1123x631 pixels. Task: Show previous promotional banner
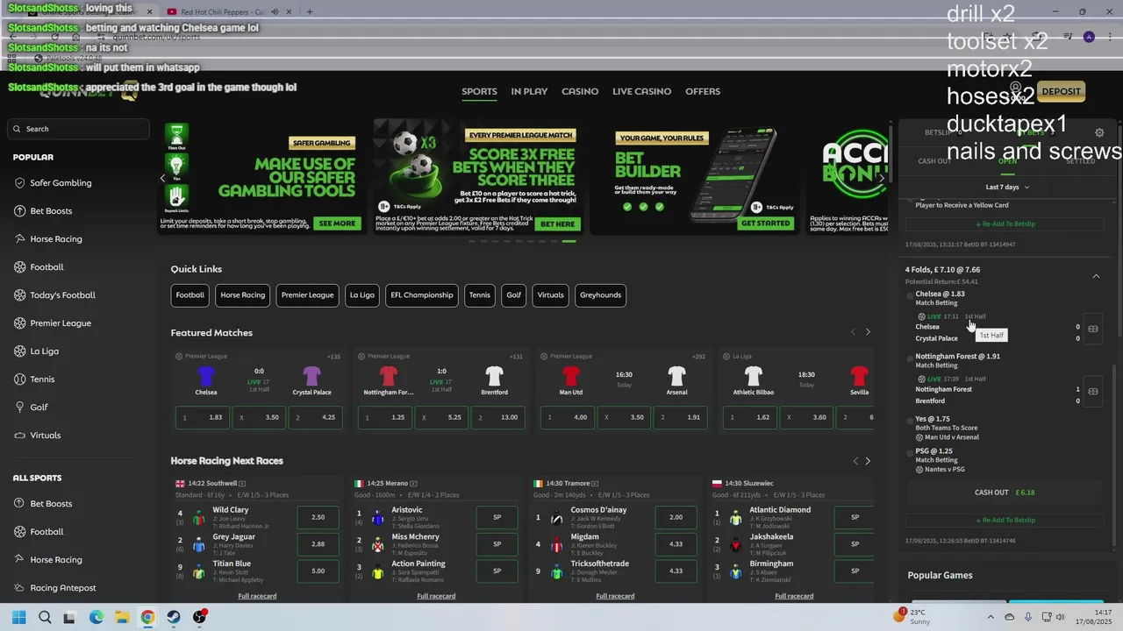(x=162, y=178)
